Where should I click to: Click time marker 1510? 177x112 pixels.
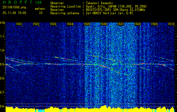pos(171,24)
